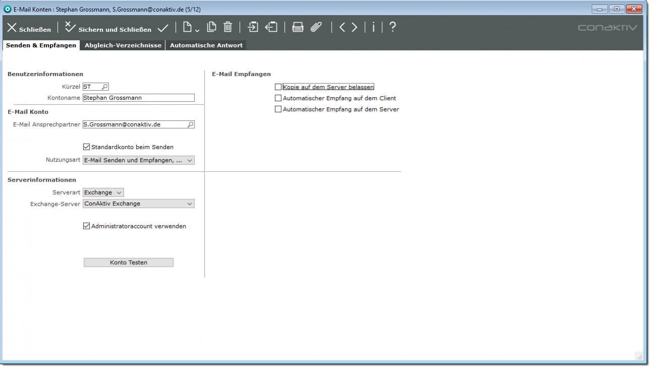Image resolution: width=651 pixels, height=368 pixels.
Task: Go to next record with right arrow
Action: [354, 28]
